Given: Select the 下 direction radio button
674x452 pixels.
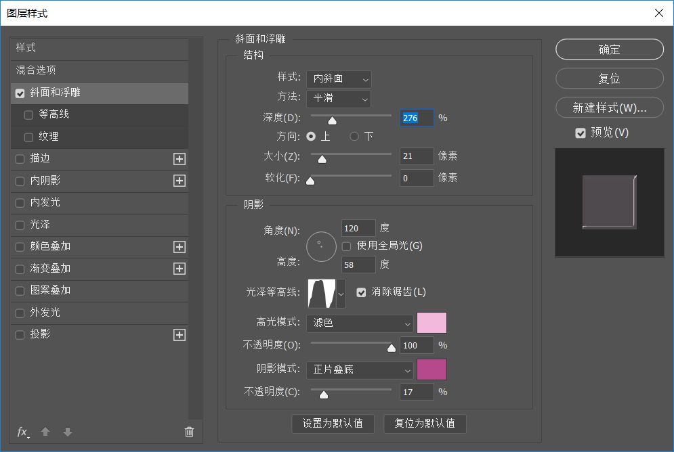Looking at the screenshot, I should click(354, 137).
